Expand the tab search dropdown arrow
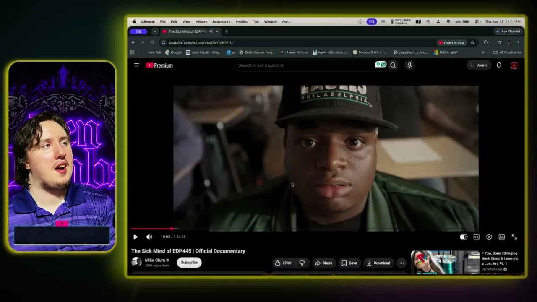This screenshot has width=537, height=302. (155, 31)
